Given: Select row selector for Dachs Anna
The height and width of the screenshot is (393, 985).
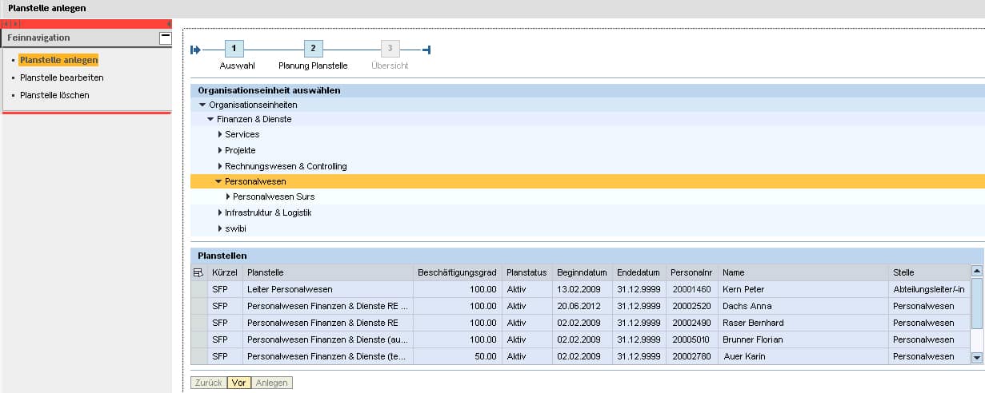Looking at the screenshot, I should [x=198, y=306].
